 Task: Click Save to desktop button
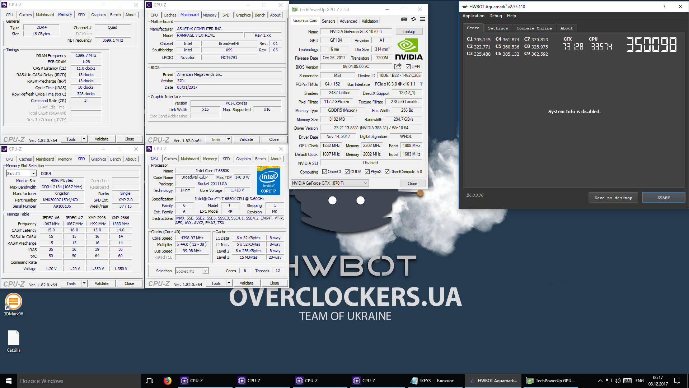[x=613, y=198]
